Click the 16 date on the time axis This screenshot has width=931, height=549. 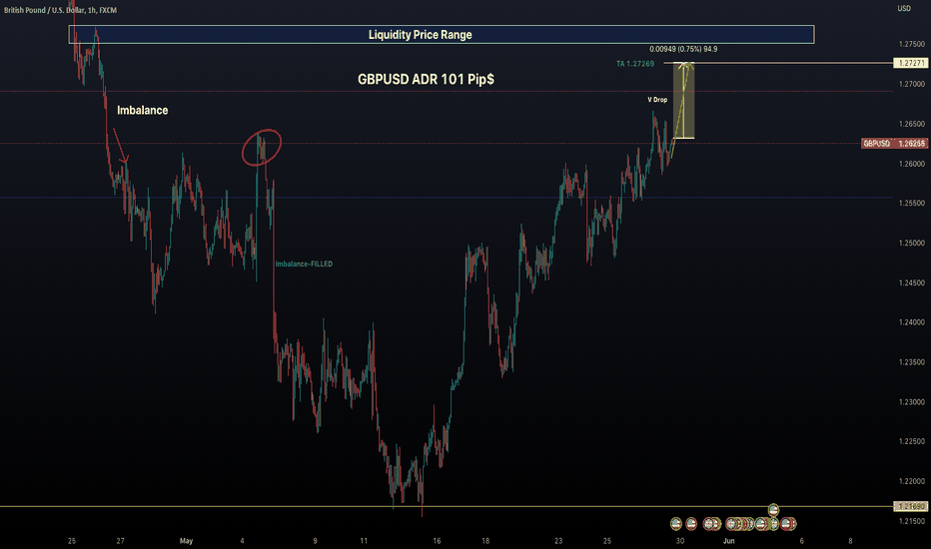pyautogui.click(x=437, y=541)
